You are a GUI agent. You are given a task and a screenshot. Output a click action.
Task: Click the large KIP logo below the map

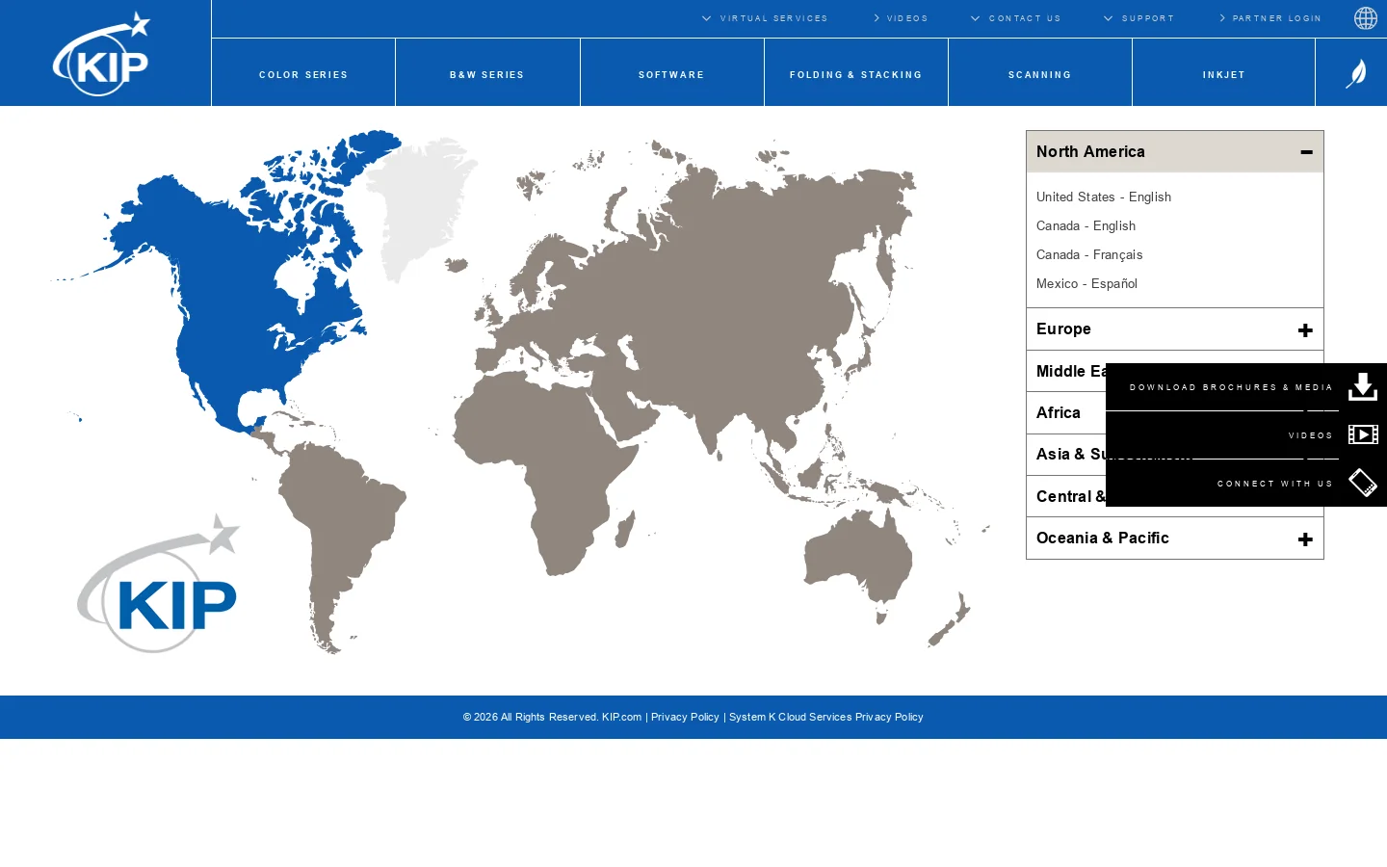click(x=159, y=584)
